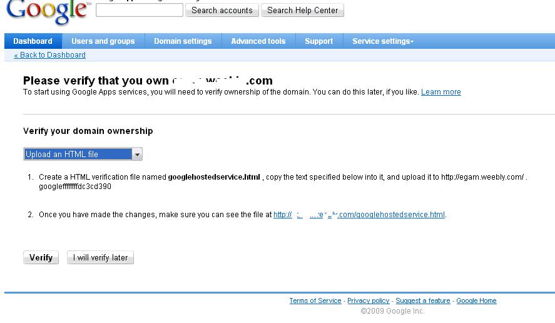This screenshot has width=555, height=323.
Task: Click the Search Help Center button
Action: tap(302, 10)
